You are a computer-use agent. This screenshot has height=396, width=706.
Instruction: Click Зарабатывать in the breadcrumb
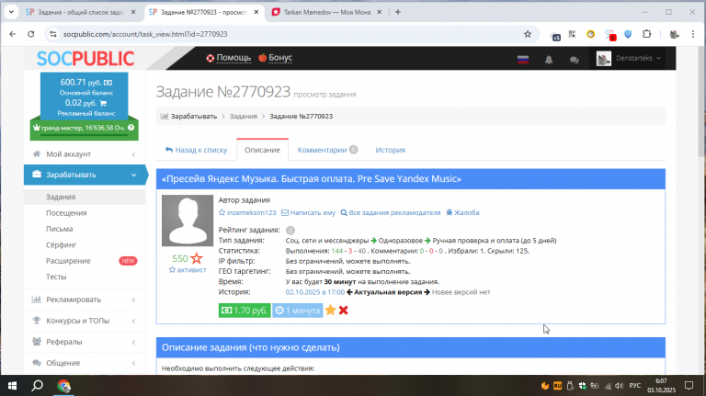coord(194,116)
